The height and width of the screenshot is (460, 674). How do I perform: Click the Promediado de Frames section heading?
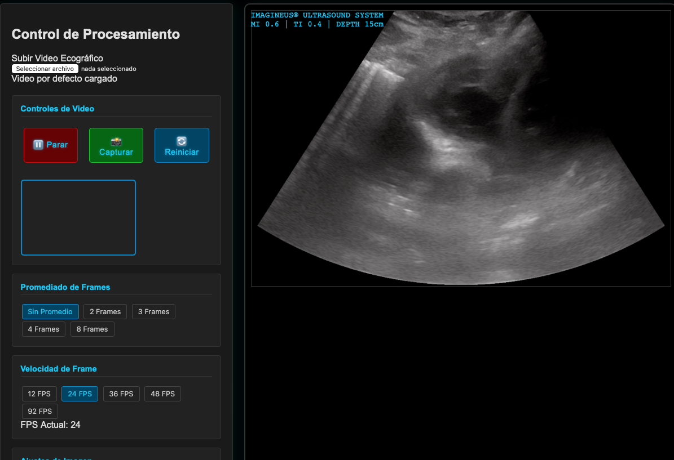[65, 287]
